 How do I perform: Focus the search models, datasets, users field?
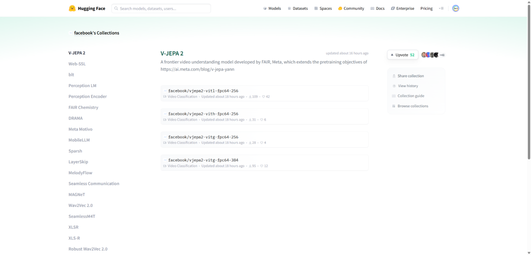point(161,8)
